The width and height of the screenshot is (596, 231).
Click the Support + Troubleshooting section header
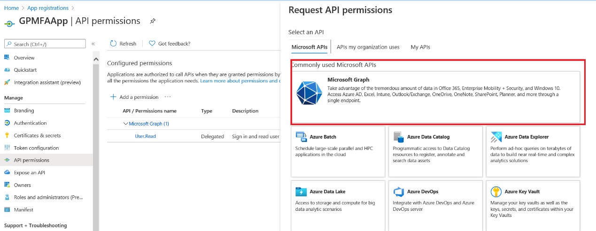tap(35, 225)
